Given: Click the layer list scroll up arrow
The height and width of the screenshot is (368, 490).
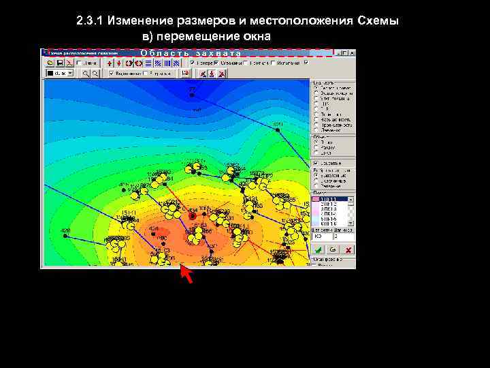Looking at the screenshot, I should [x=351, y=200].
